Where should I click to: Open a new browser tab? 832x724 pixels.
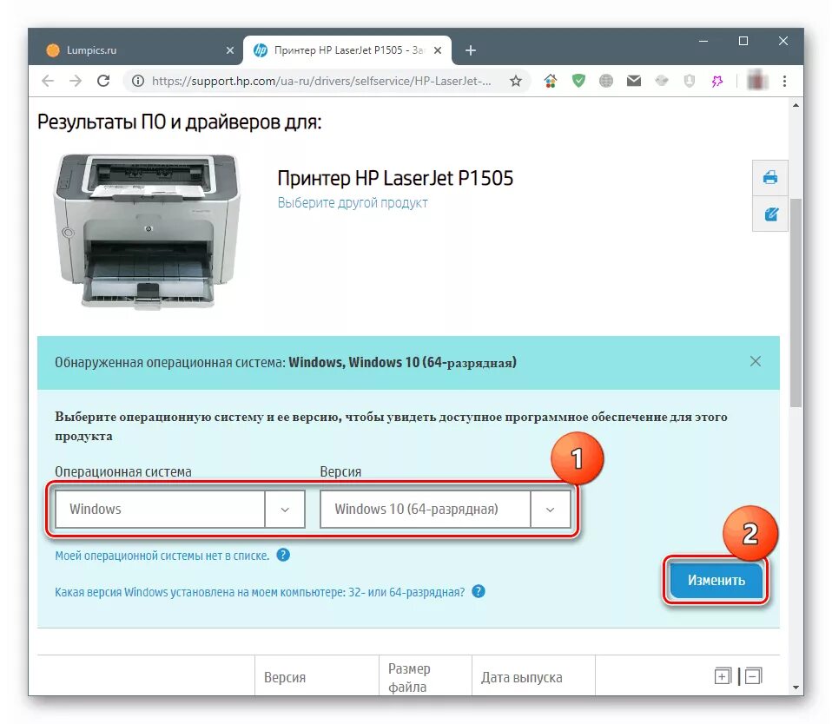470,50
